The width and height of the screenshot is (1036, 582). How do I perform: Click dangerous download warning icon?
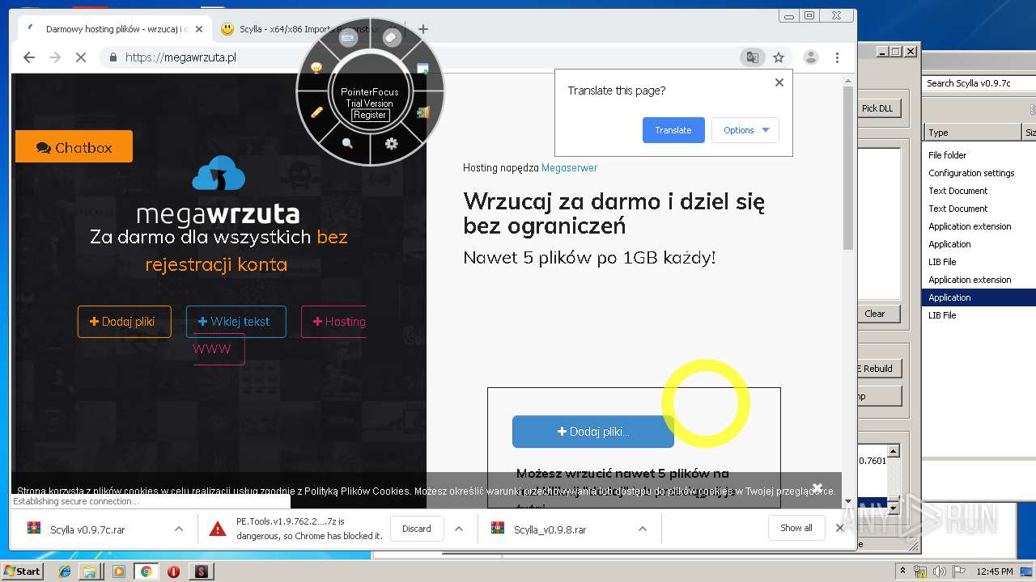click(x=218, y=529)
